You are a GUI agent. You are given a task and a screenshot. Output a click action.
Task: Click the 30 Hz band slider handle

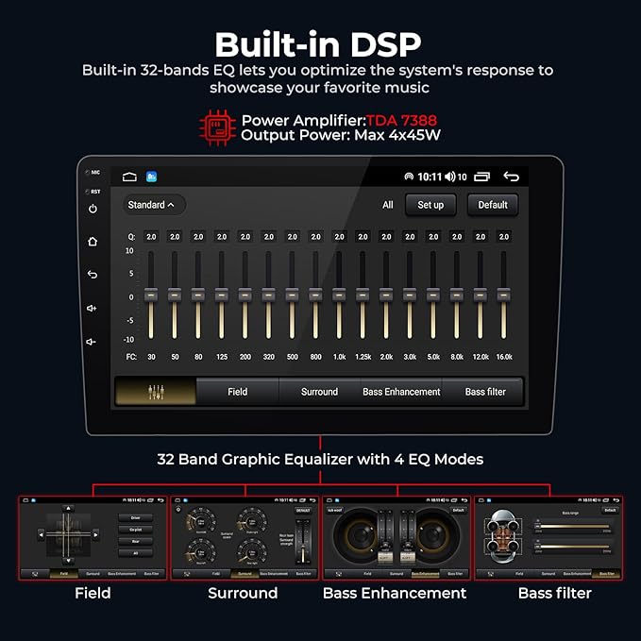pyautogui.click(x=151, y=295)
